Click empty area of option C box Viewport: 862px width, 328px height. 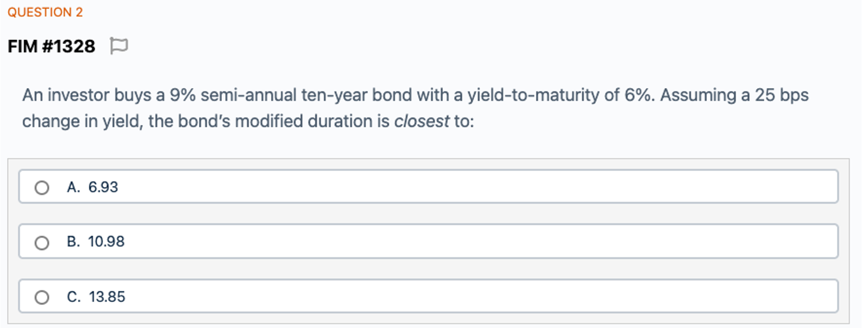point(451,296)
